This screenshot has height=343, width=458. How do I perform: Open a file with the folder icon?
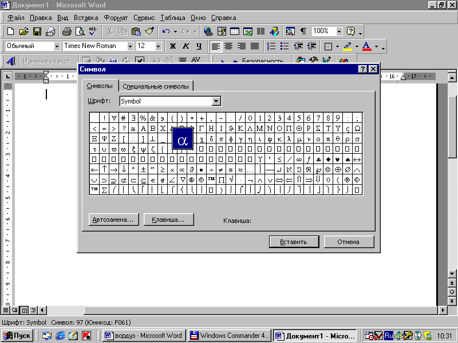tap(23, 31)
